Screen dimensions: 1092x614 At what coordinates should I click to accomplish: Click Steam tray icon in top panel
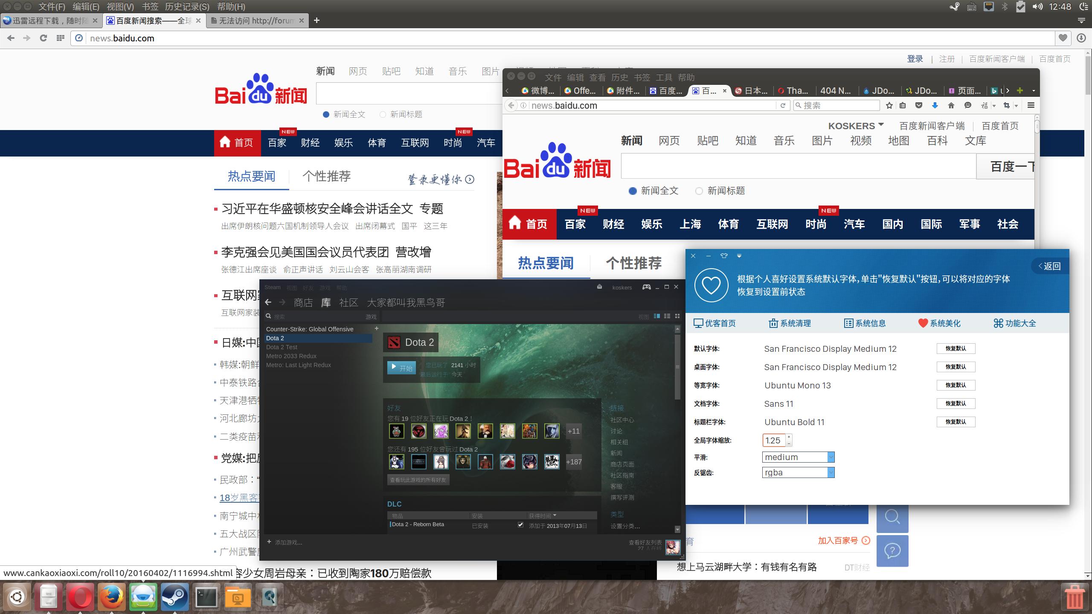point(954,6)
